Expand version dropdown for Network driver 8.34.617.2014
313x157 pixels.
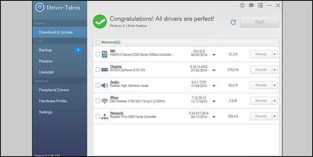click(214, 117)
